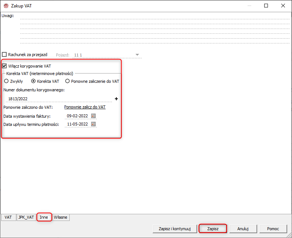Click the Zapisz button
The image size is (292, 238).
point(213,229)
